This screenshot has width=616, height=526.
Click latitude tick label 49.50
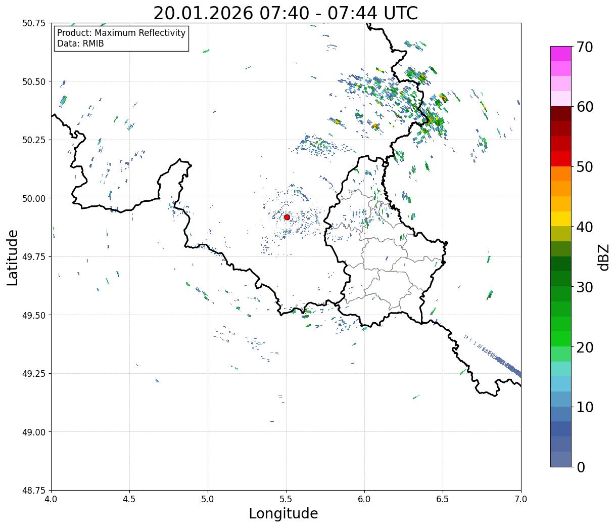pos(34,315)
